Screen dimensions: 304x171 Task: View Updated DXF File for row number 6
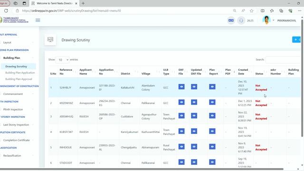coord(194,162)
